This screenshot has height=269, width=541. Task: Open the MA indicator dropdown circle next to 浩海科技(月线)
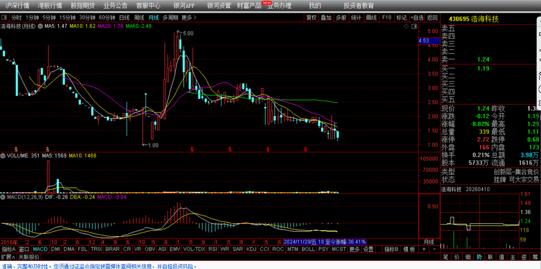pos(40,26)
